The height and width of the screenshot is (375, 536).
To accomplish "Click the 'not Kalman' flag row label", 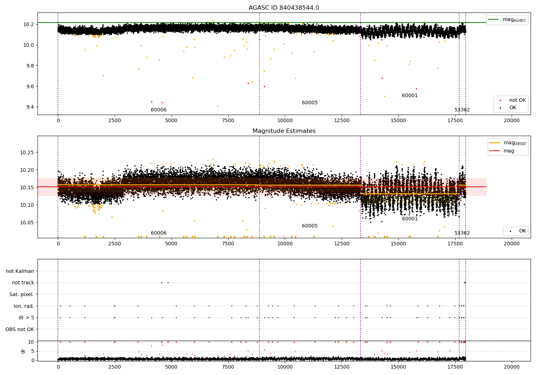I will pyautogui.click(x=20, y=271).
